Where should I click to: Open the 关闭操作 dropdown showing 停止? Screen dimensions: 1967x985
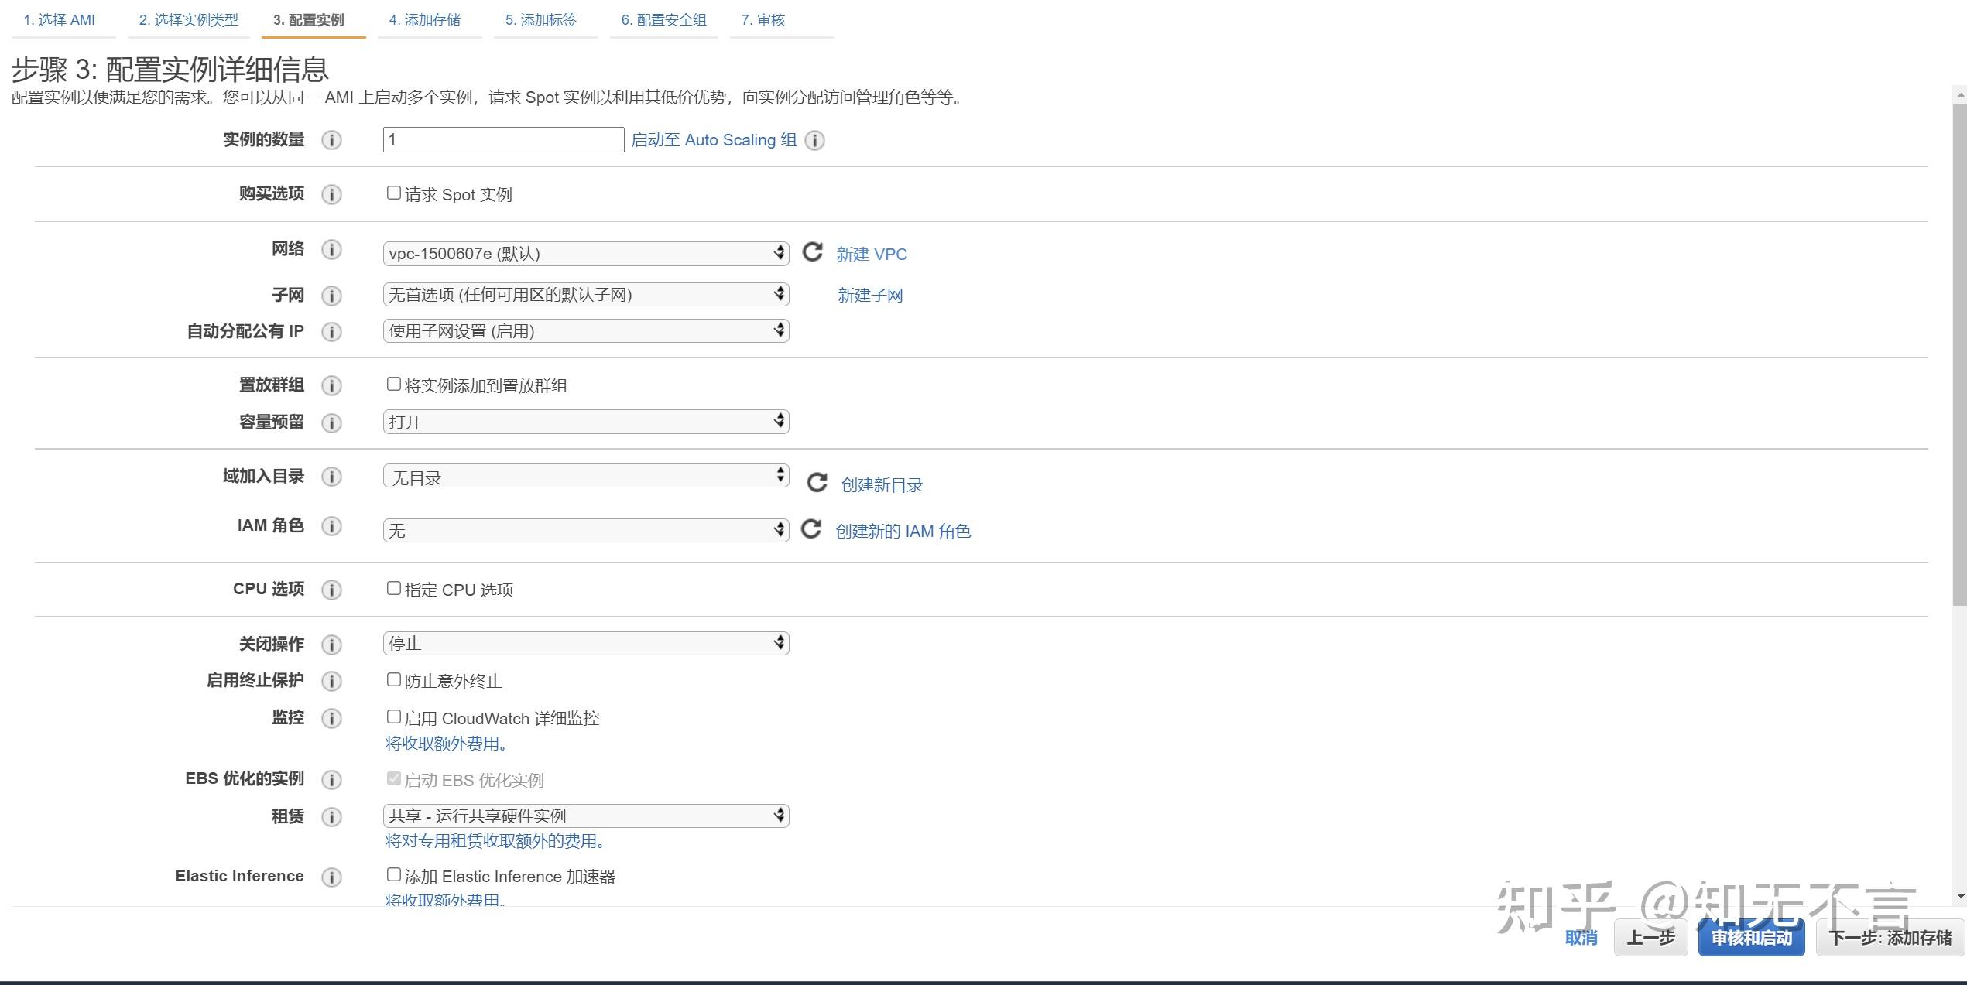pyautogui.click(x=585, y=643)
